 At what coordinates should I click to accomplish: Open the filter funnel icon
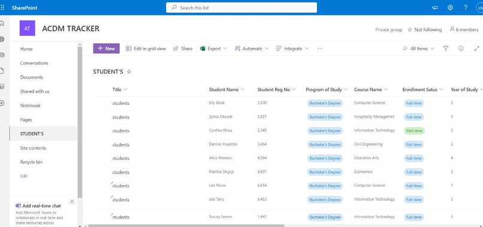445,49
